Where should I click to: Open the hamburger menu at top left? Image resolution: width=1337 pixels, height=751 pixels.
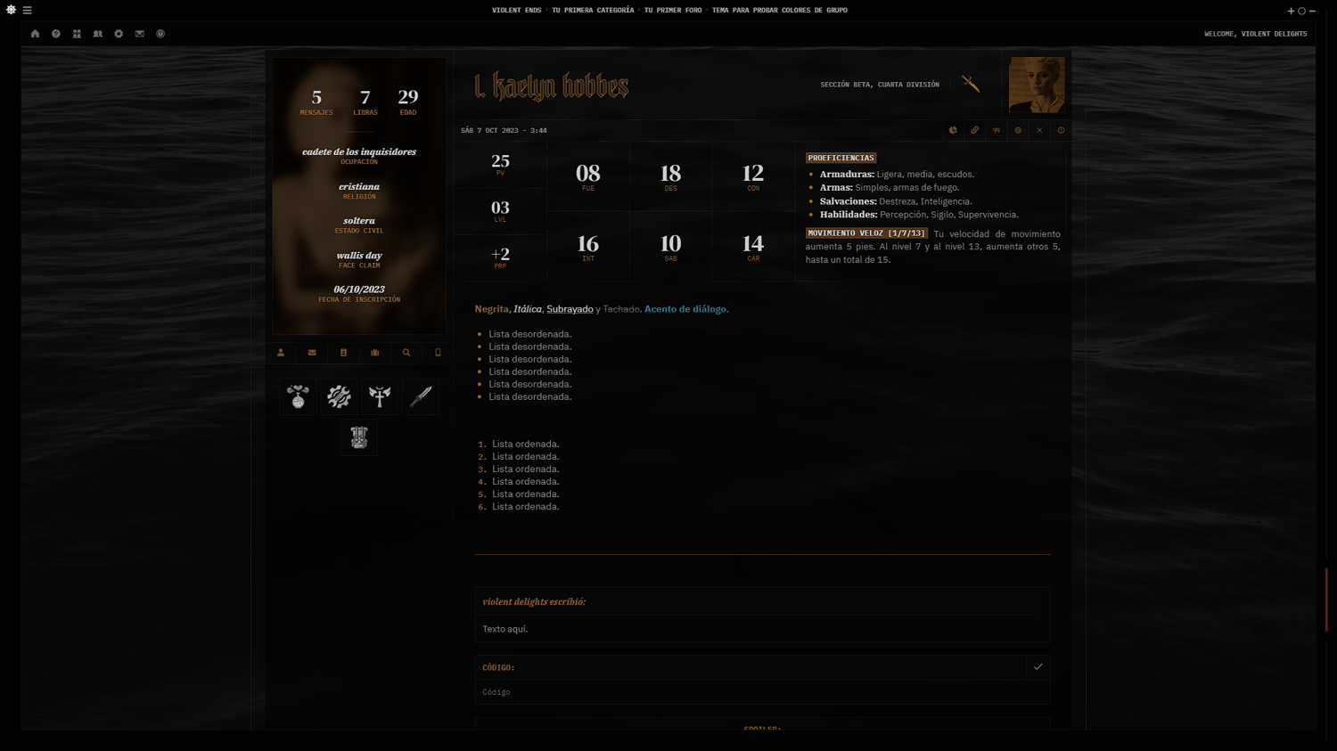(28, 11)
